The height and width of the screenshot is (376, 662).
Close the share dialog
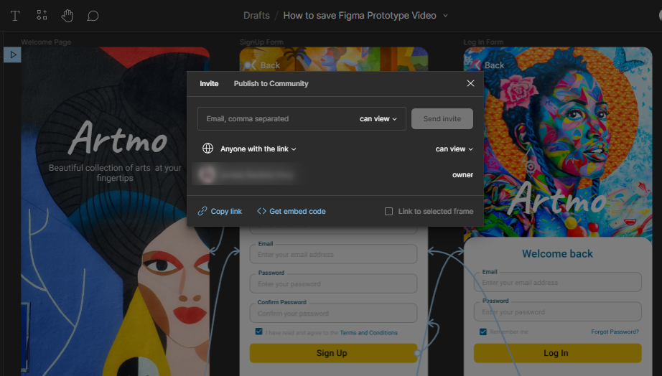470,83
